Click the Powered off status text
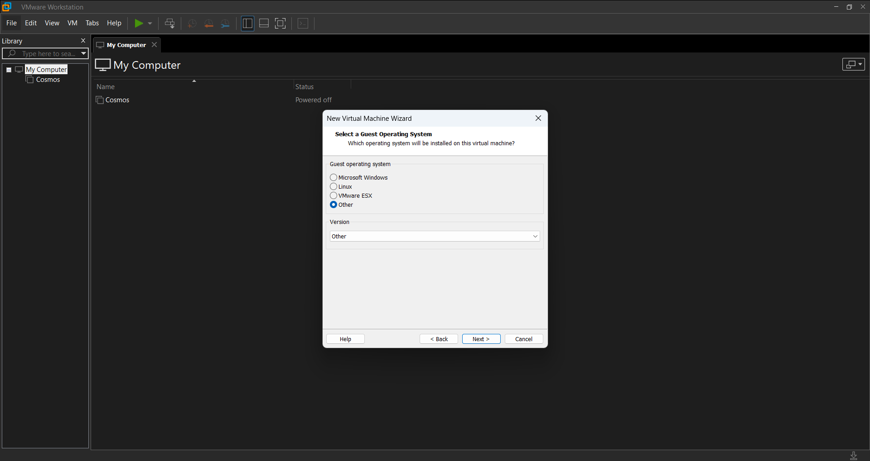 pyautogui.click(x=314, y=100)
